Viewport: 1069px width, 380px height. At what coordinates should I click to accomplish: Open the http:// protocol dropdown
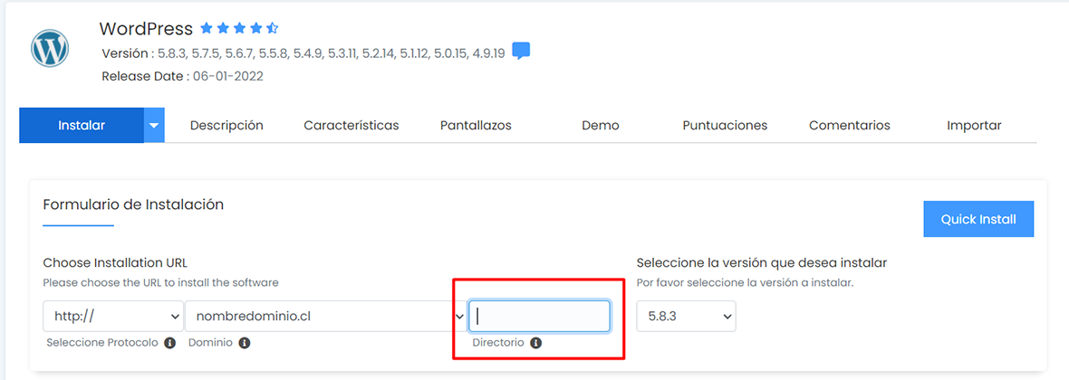[113, 316]
